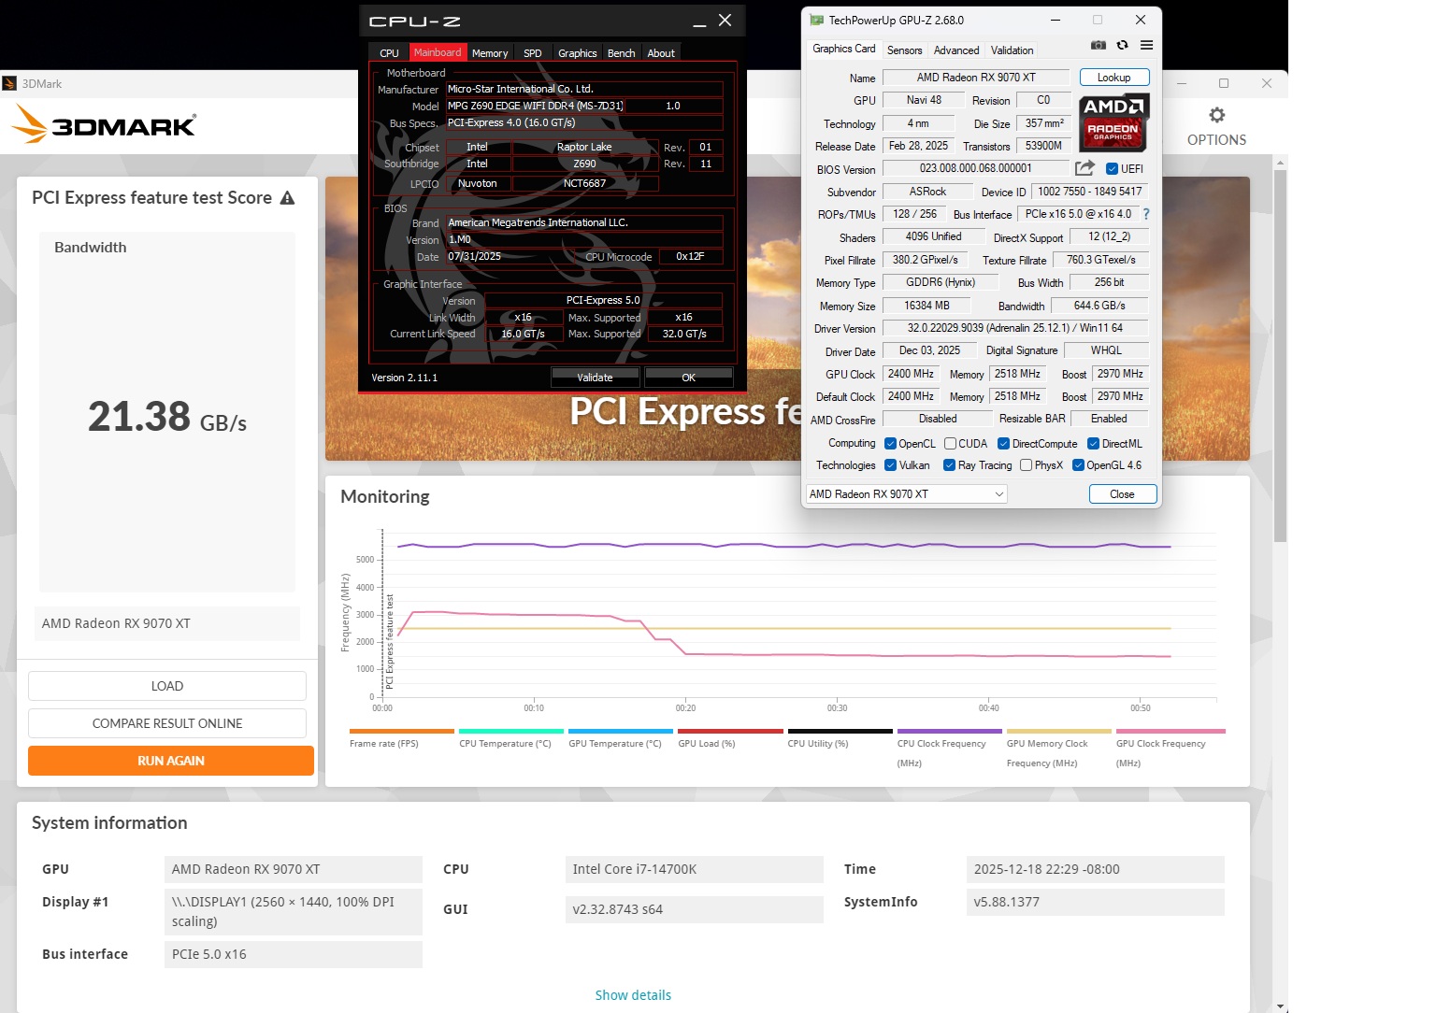The width and height of the screenshot is (1436, 1013).
Task: Click the CPU Clock Frequency legend swatch
Action: point(950,732)
